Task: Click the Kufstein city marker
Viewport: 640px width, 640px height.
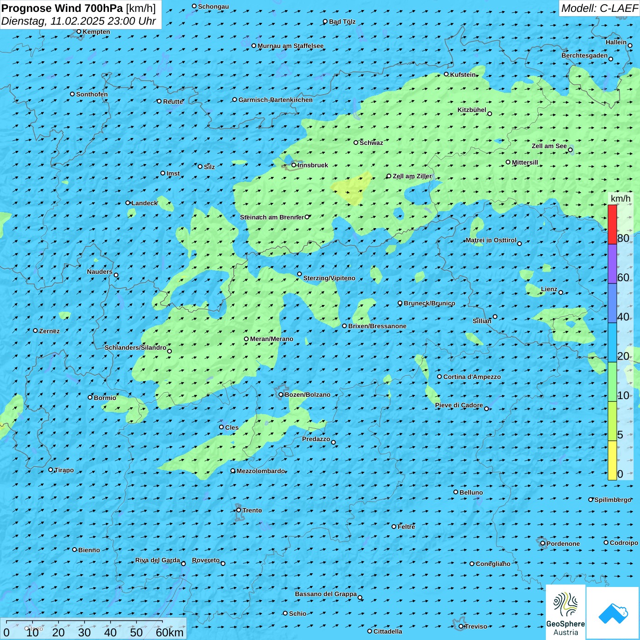Action: coord(447,74)
